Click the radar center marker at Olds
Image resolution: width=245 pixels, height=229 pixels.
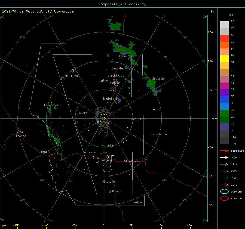pos(104,118)
